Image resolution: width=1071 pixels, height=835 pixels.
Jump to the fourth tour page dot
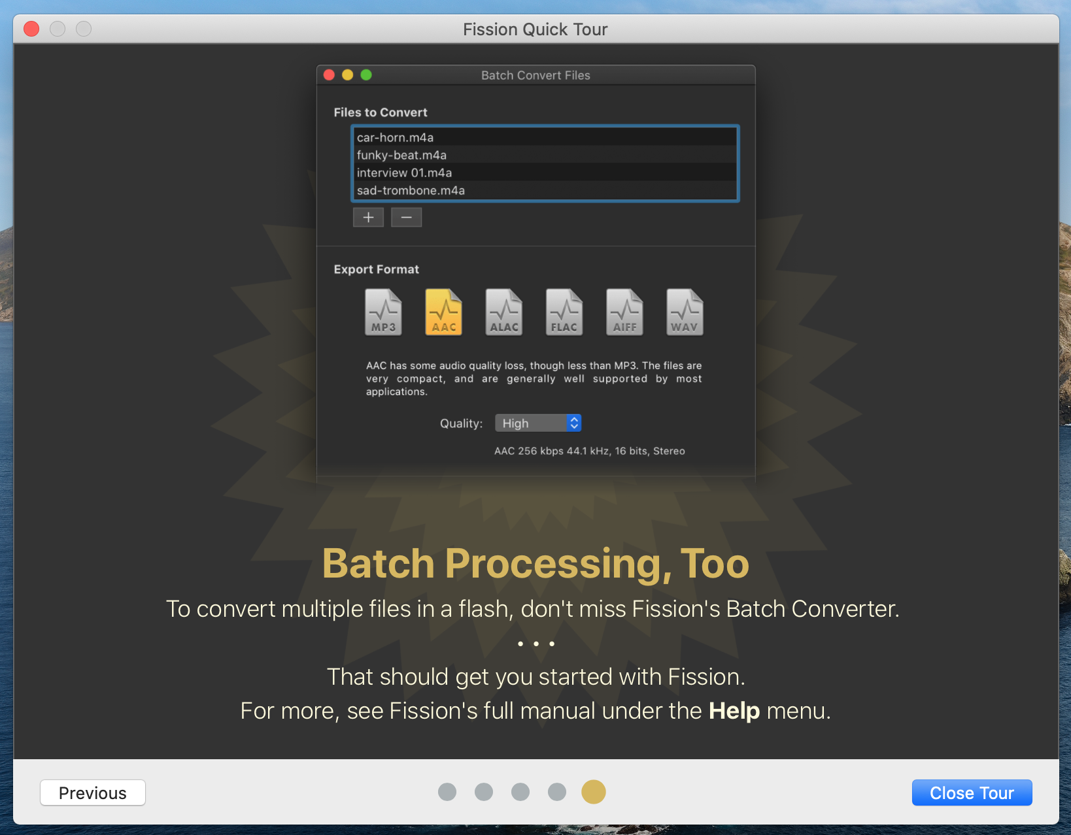[557, 792]
